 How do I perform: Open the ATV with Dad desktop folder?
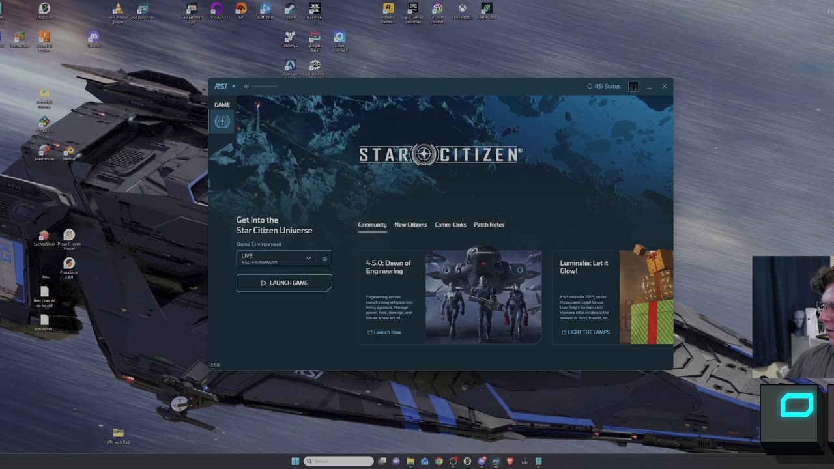[118, 436]
